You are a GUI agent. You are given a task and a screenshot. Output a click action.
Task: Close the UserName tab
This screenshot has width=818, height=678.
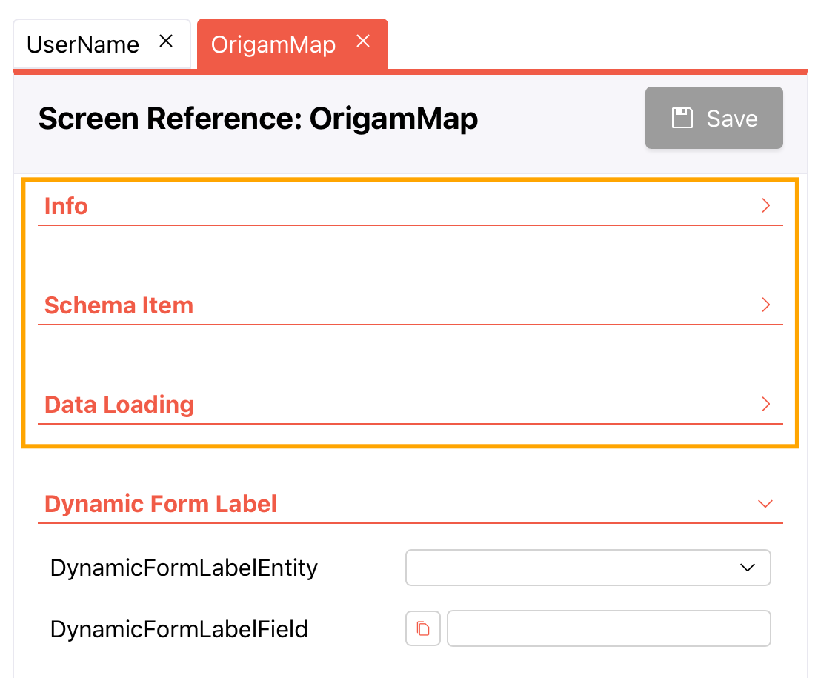(166, 41)
